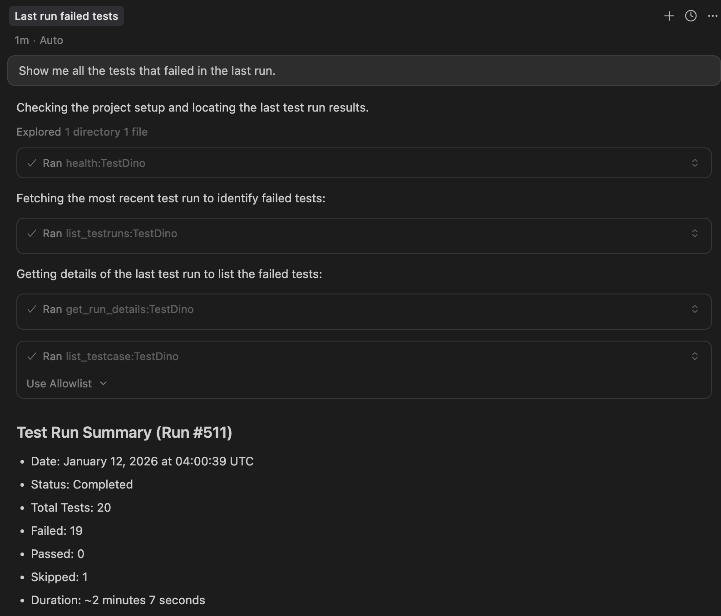The width and height of the screenshot is (721, 616).
Task: Open the Use Allowlist dropdown
Action: tap(67, 384)
